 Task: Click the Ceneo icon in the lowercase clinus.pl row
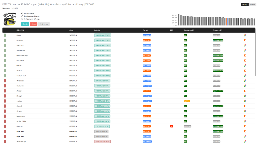[245, 106]
